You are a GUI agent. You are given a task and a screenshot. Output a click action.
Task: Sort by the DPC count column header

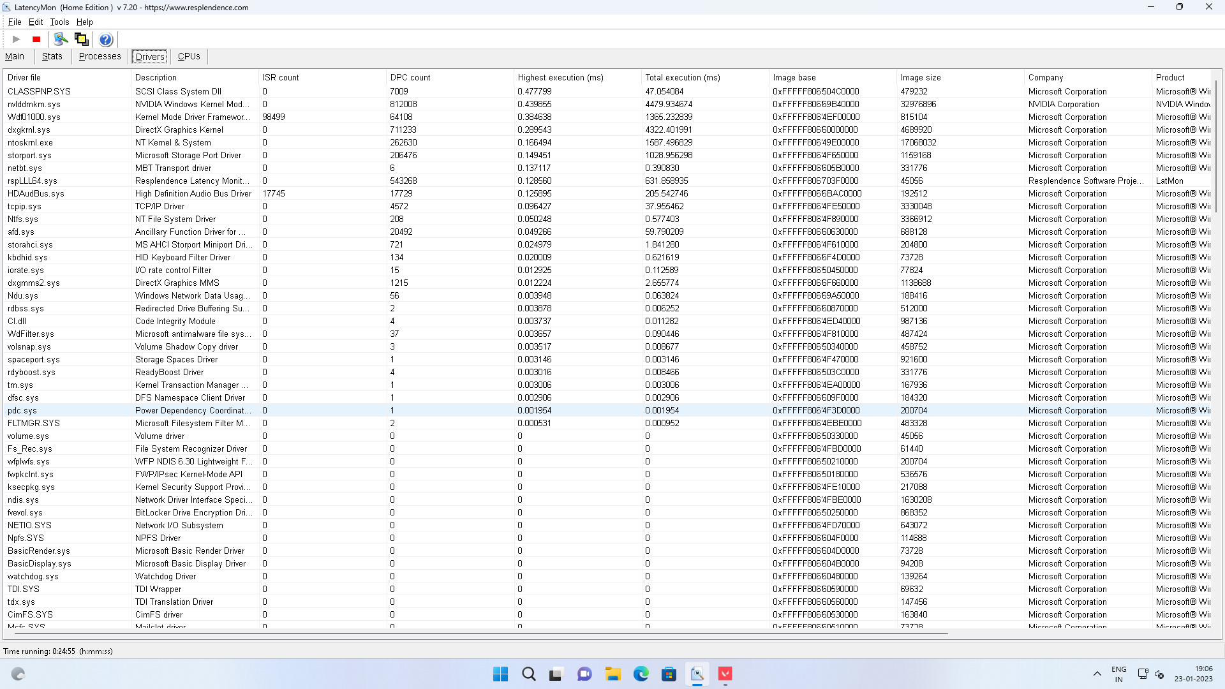(x=450, y=77)
